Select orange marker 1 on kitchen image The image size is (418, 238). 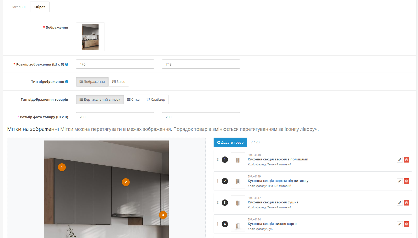pos(62,167)
